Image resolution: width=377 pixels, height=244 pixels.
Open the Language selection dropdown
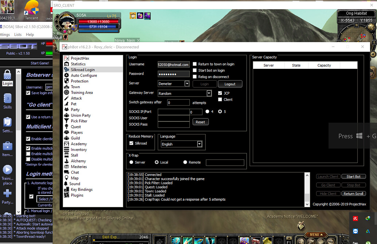181,144
